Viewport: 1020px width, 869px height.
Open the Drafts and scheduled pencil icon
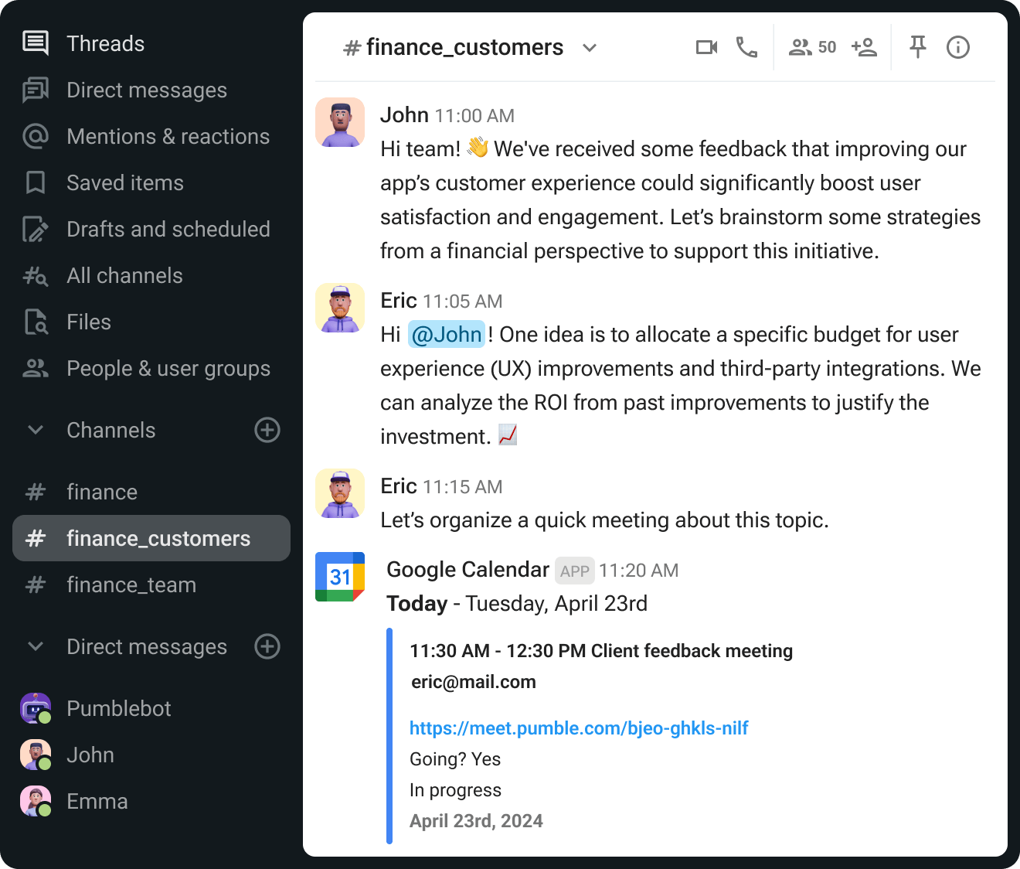point(36,229)
